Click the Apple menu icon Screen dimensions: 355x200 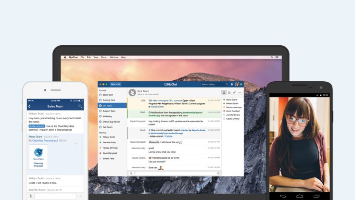coord(65,57)
